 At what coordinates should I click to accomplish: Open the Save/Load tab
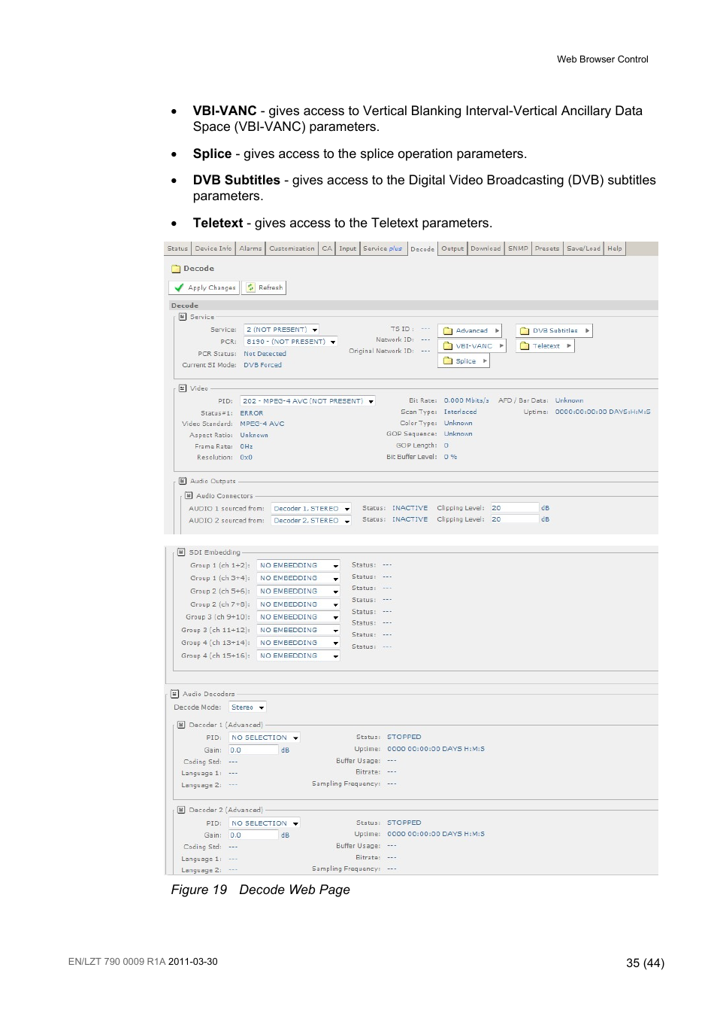pyautogui.click(x=583, y=248)
